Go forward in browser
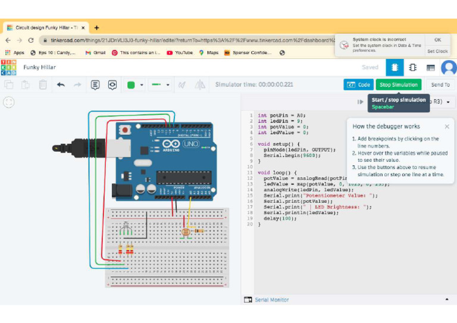Viewport: 457px width, 323px height. 20,40
